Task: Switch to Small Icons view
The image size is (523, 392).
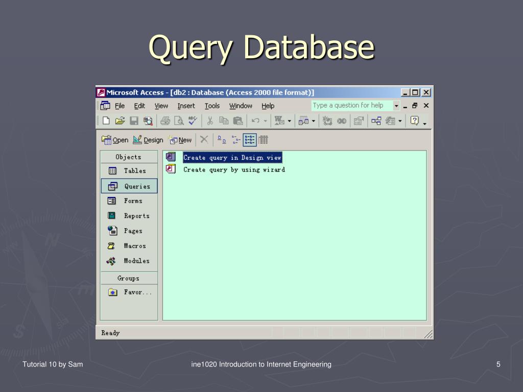Action: [236, 140]
